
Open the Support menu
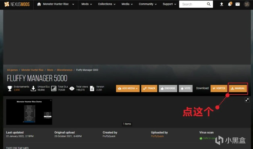[x=170, y=4]
